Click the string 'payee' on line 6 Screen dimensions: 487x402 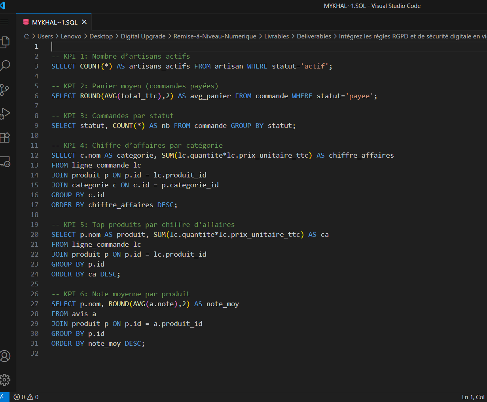pos(360,96)
